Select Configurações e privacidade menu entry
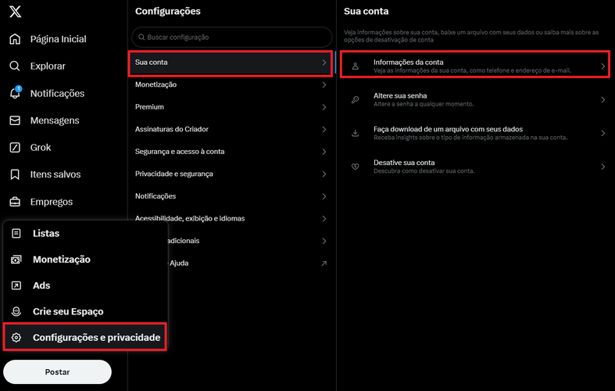Viewport: 615px width, 391px height. coord(85,337)
